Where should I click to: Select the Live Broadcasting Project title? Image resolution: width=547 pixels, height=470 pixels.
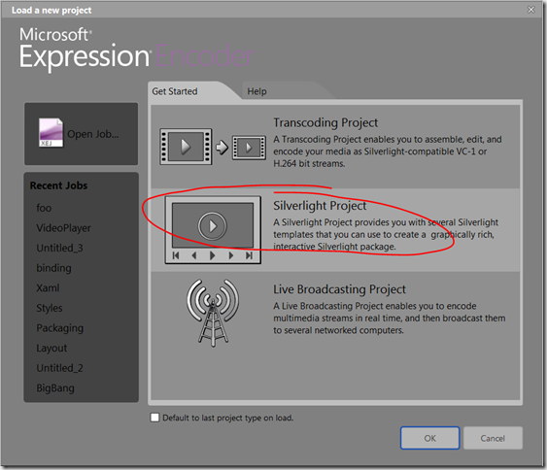[x=339, y=289]
